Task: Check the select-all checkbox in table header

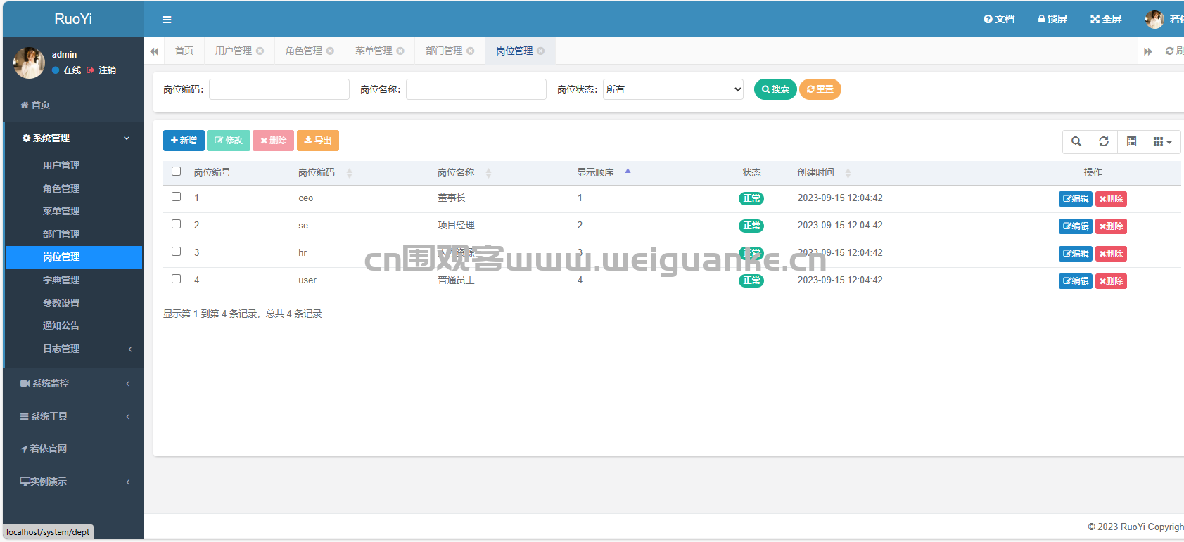Action: pos(177,172)
